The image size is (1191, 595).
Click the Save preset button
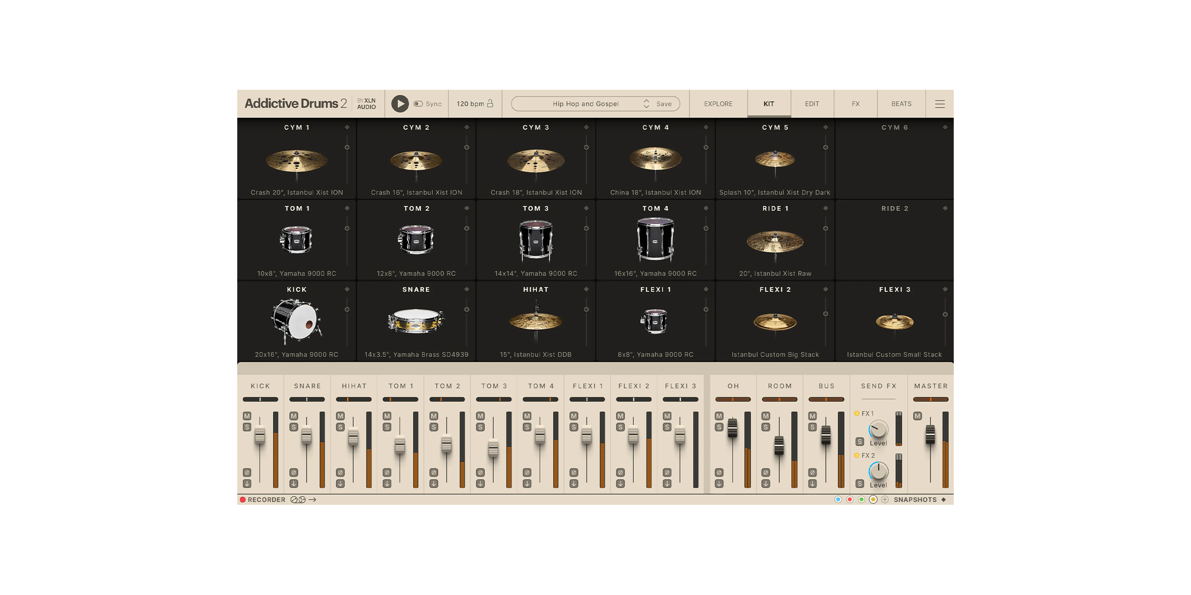click(663, 104)
